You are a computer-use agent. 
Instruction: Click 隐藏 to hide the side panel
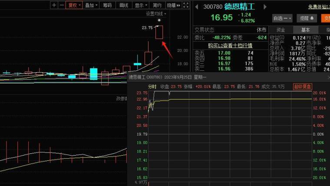coord(173,5)
